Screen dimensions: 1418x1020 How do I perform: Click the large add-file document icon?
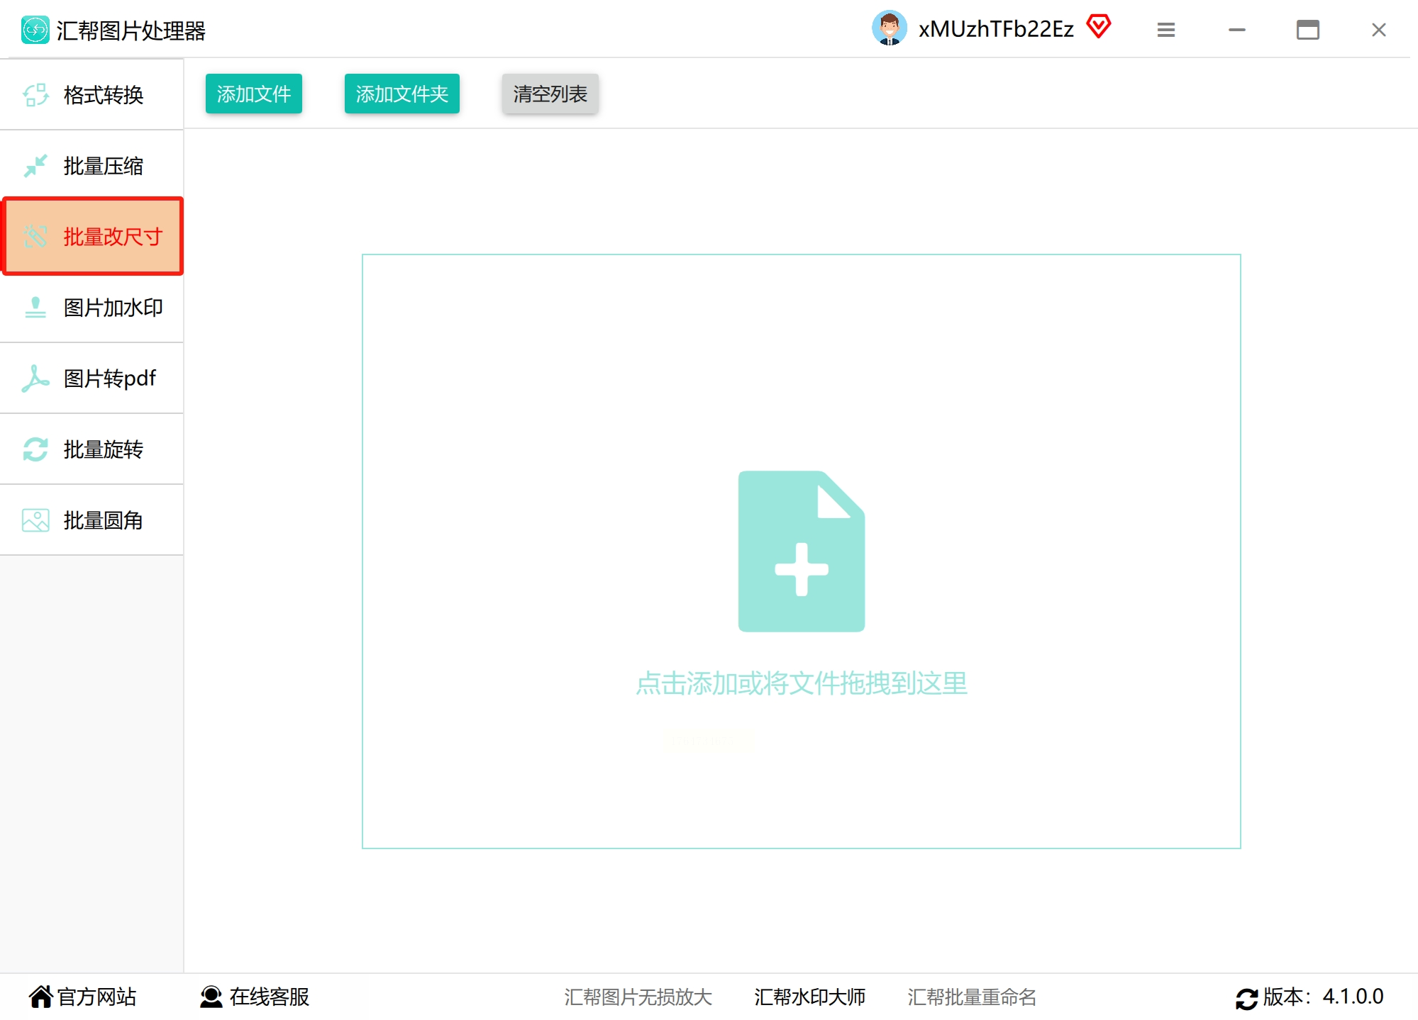[x=801, y=551]
